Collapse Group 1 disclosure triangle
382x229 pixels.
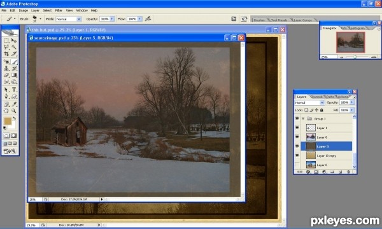pyautogui.click(x=303, y=118)
